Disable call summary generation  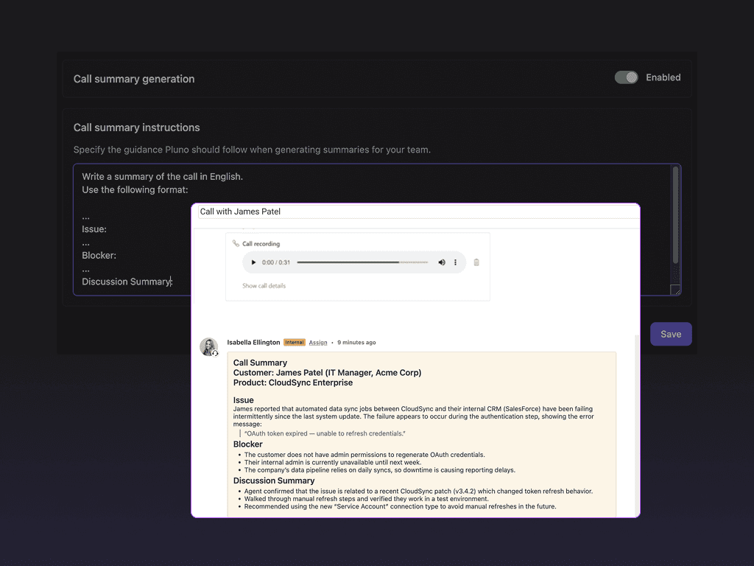(x=626, y=77)
